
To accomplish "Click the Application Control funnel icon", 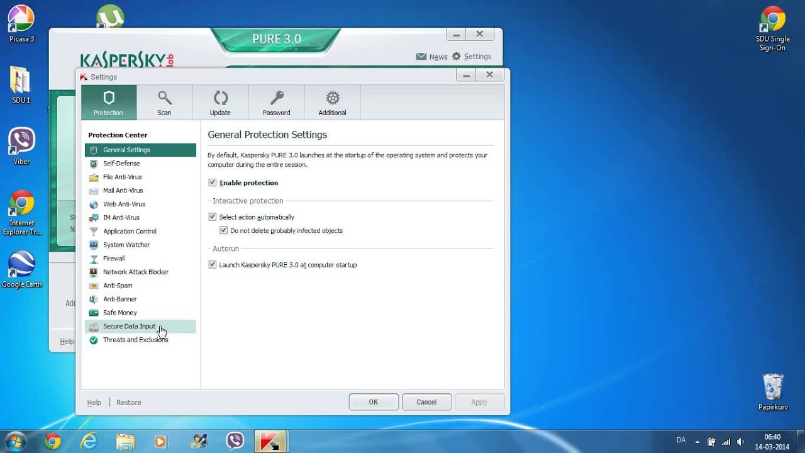I will [x=94, y=232].
